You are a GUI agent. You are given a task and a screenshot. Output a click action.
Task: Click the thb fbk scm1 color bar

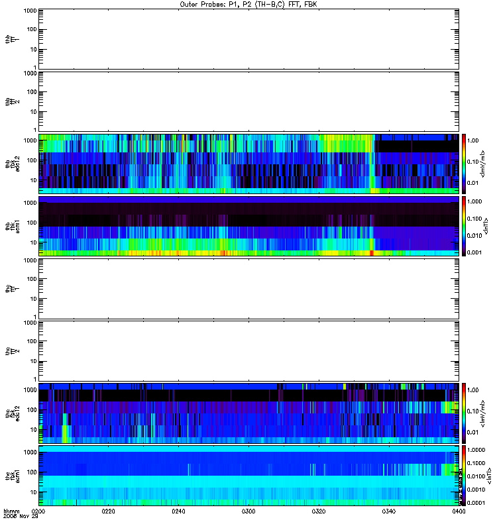coord(464,226)
